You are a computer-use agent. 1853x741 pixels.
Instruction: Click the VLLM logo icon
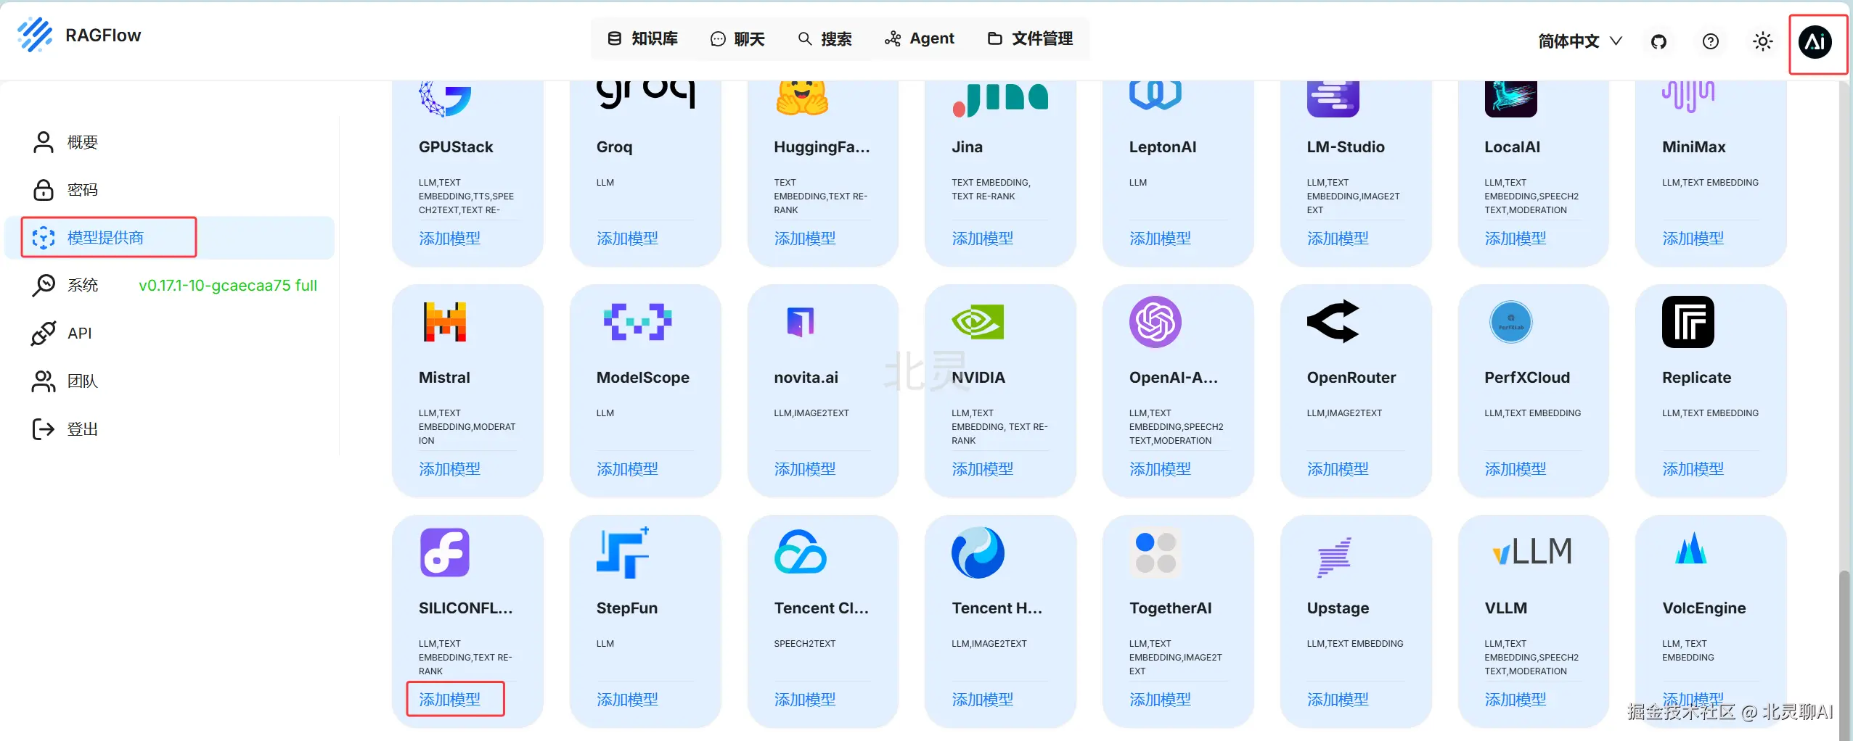click(1531, 552)
